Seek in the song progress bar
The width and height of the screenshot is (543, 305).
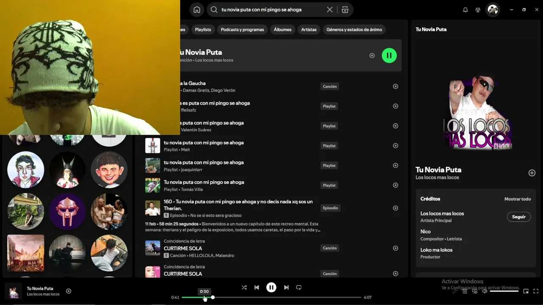click(271, 297)
